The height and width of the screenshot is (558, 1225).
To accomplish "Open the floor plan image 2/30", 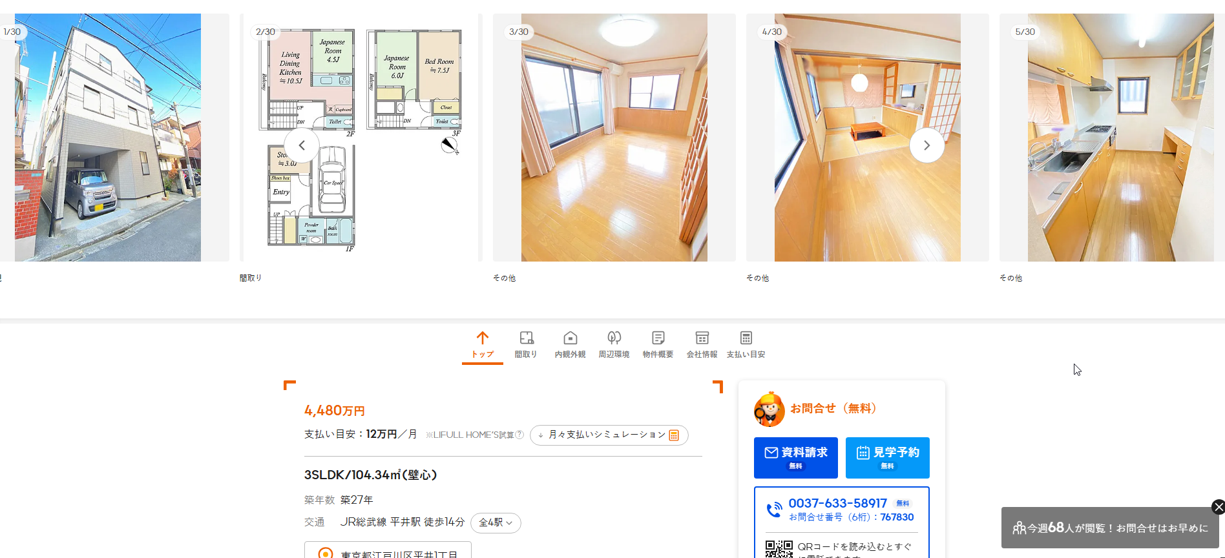I will [x=361, y=138].
